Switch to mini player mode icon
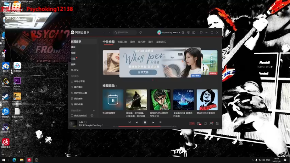 click(x=201, y=33)
